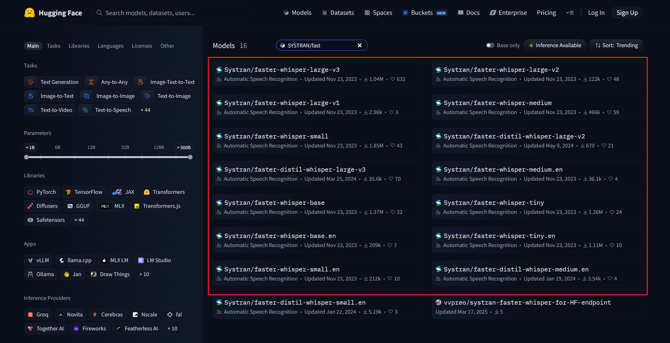Click the 12B mark on Parameters scale
Viewport: 670px width, 343px height.
[x=91, y=148]
